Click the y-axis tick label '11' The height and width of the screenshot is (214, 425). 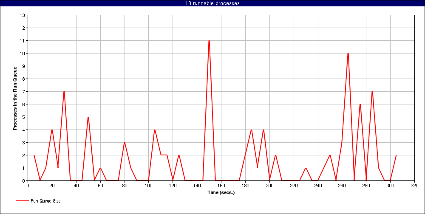23,41
